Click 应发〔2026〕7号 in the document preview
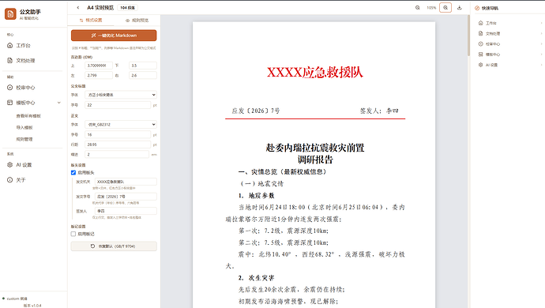545x308 pixels. point(256,111)
